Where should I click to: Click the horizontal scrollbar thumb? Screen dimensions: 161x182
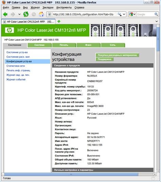click(x=71, y=174)
